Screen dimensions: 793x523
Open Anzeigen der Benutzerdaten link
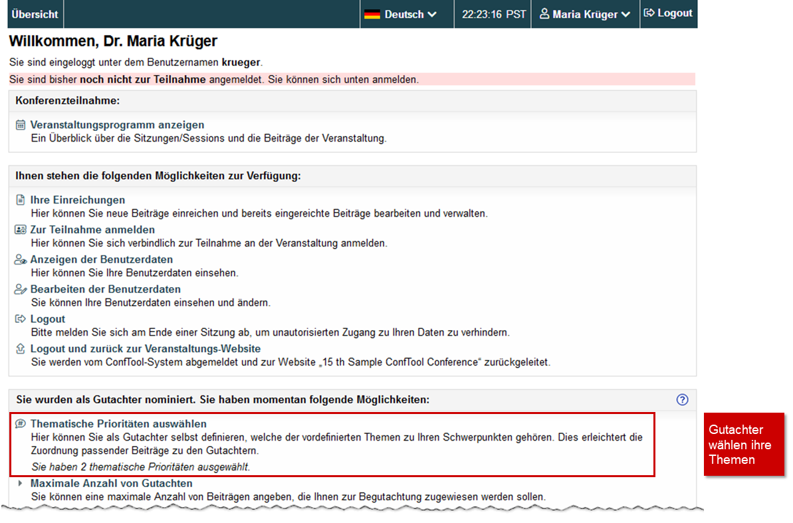[102, 259]
